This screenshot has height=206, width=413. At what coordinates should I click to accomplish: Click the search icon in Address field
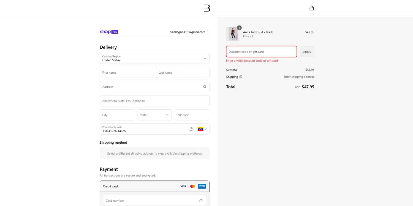click(205, 87)
